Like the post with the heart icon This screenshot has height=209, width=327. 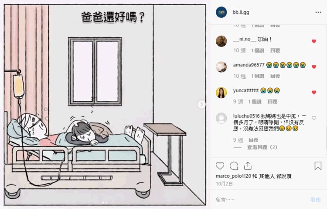tap(220, 166)
